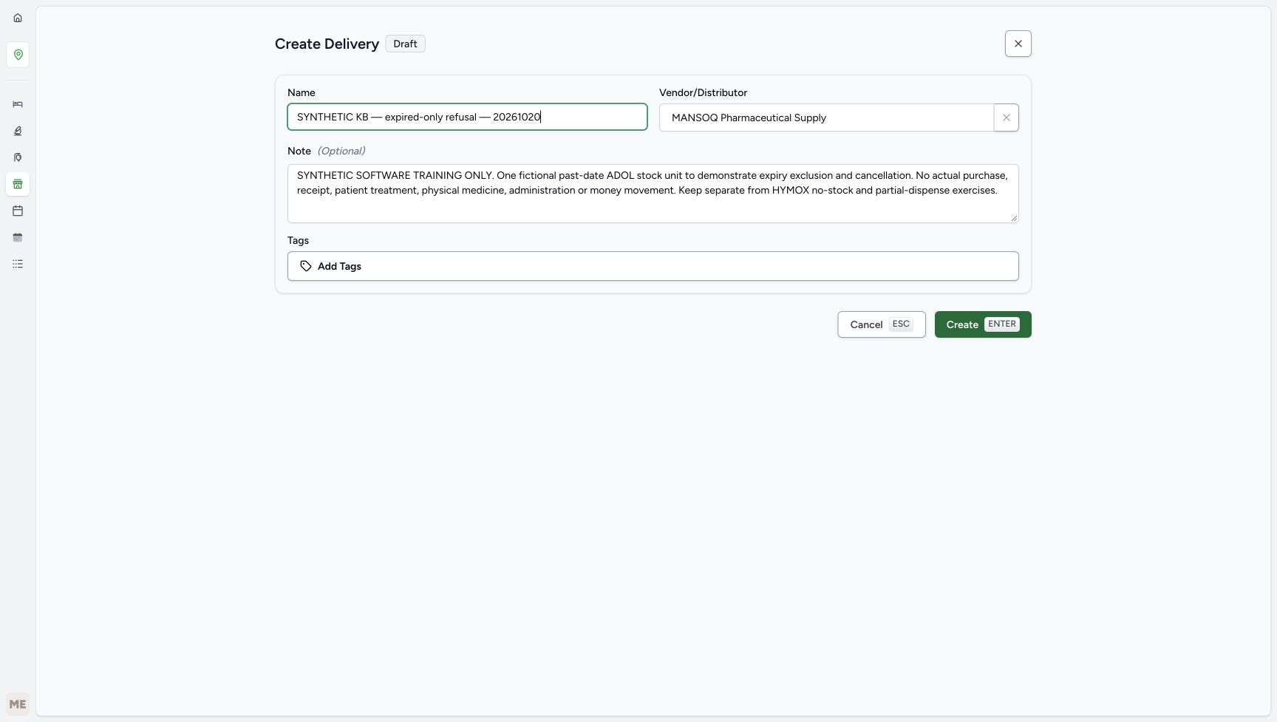The image size is (1277, 722).
Task: Click the Cancel button
Action: (x=881, y=324)
